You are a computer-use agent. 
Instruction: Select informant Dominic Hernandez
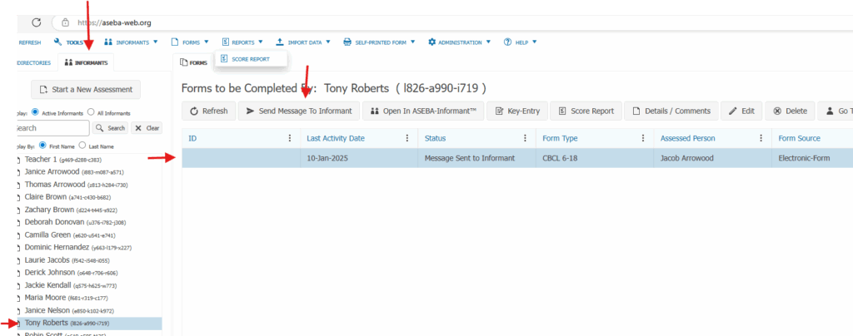[78, 248]
